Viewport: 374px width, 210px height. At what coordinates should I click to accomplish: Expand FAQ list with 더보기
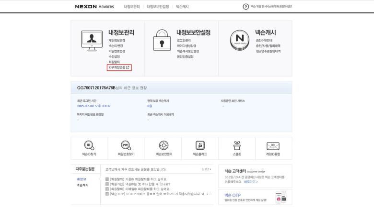[206, 169]
